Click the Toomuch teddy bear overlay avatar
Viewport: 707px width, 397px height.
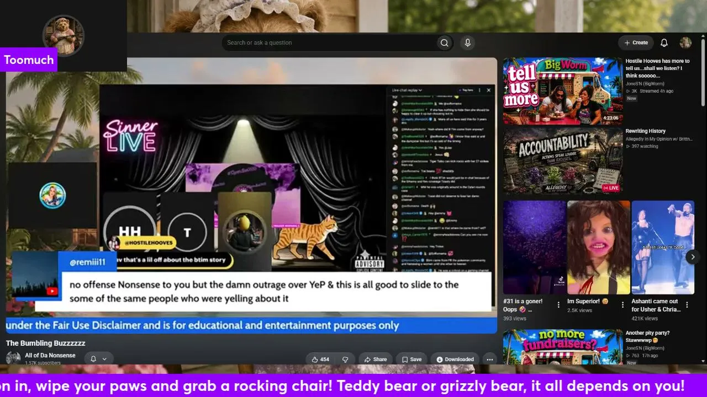(x=64, y=35)
